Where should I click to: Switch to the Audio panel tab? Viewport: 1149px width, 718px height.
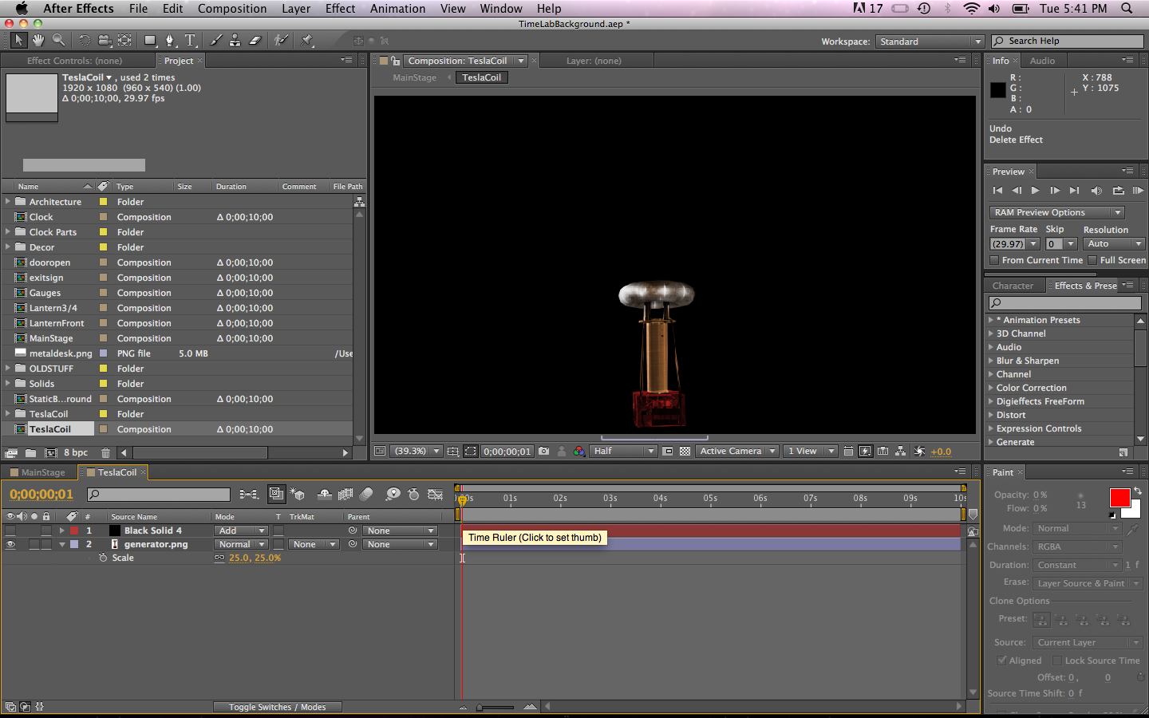coord(1042,61)
